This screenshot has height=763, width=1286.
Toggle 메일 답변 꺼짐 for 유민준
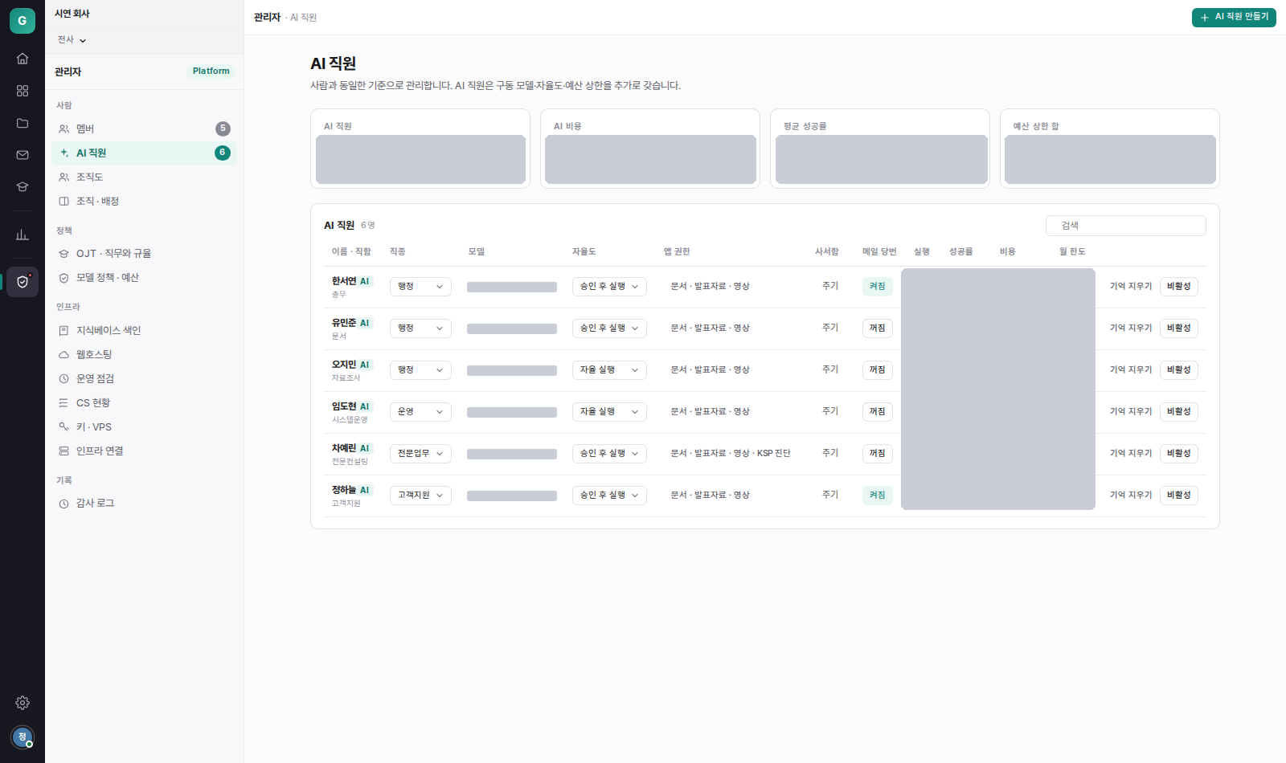[x=877, y=328]
